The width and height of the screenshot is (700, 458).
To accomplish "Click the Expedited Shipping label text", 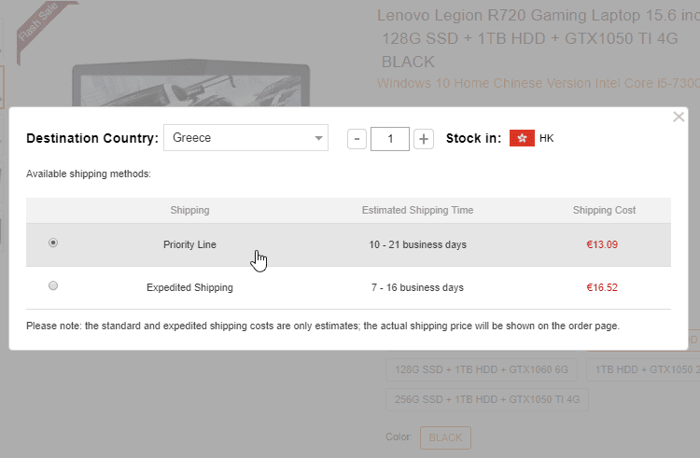I will pos(189,287).
